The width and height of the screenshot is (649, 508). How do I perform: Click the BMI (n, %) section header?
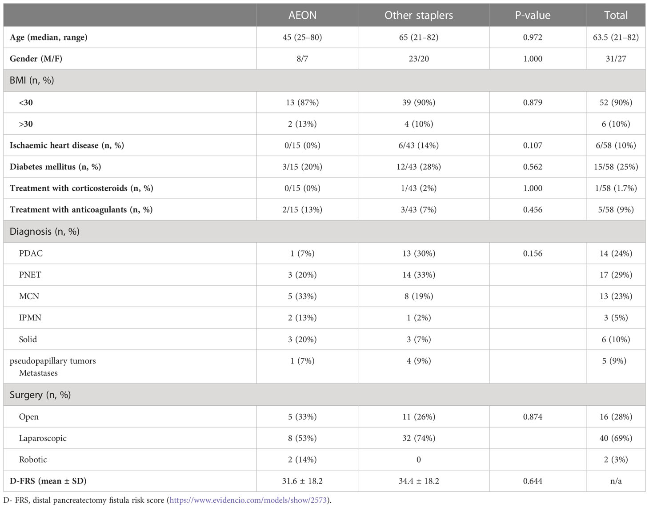(32, 80)
